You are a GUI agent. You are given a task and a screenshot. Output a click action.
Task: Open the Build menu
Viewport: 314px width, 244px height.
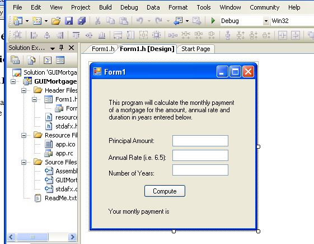105,7
